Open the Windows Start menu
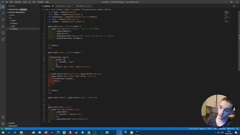 pyautogui.click(x=3, y=132)
